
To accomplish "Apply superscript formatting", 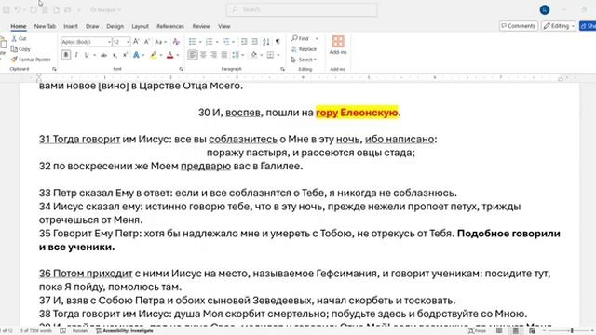I will point(125,55).
